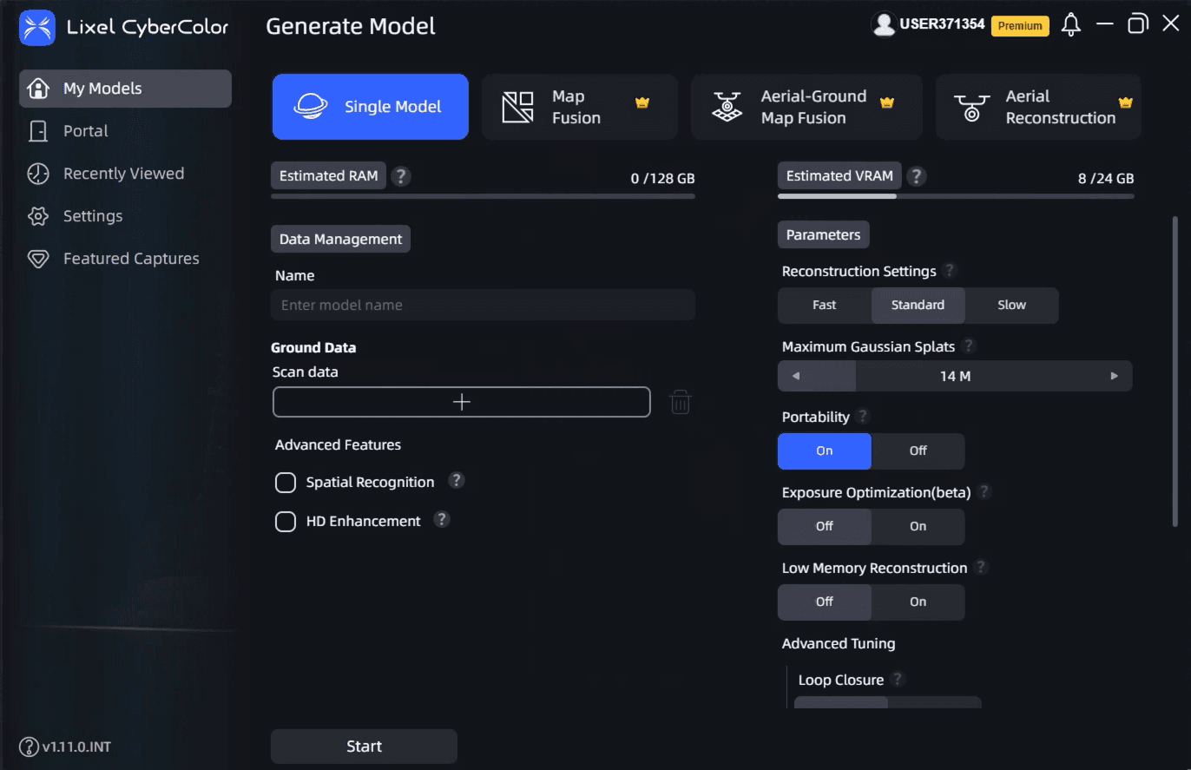Screen dimensions: 1191x770
Task: Open the Estimated VRAM help tooltip
Action: click(x=917, y=175)
